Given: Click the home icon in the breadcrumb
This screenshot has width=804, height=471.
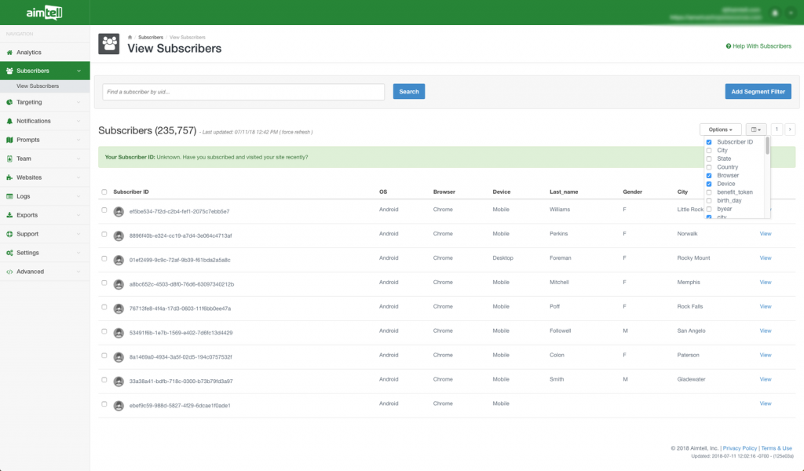Looking at the screenshot, I should (130, 36).
